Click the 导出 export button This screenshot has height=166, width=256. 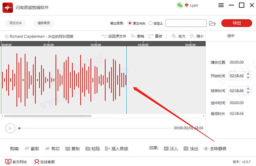point(236,23)
